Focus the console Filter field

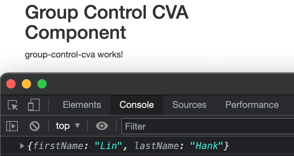(208, 126)
